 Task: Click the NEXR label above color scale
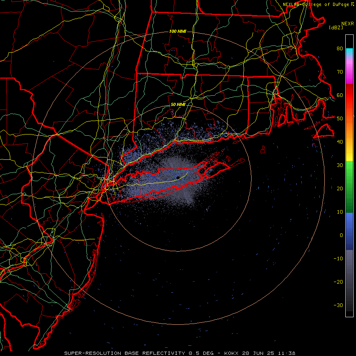(348, 24)
